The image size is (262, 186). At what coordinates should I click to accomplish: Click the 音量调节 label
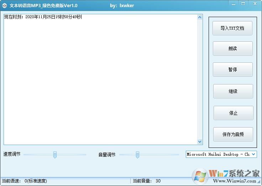click(x=107, y=155)
